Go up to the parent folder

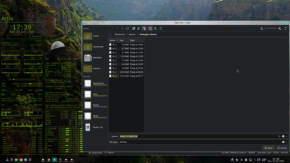click(122, 29)
